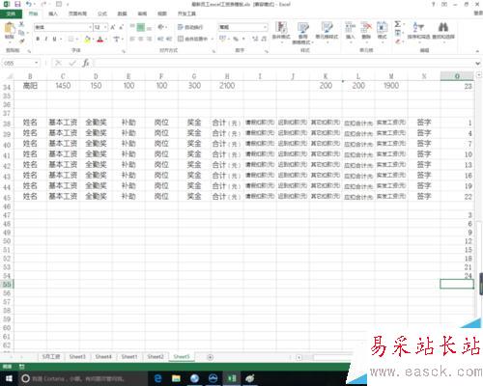
Task: Click the formula bar input field
Action: point(283,63)
